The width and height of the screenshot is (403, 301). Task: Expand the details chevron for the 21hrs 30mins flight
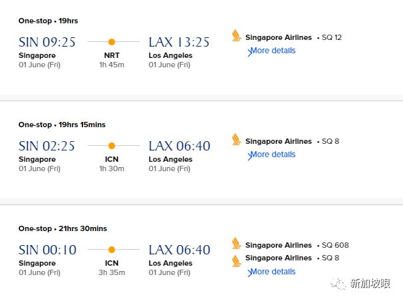[249, 273]
